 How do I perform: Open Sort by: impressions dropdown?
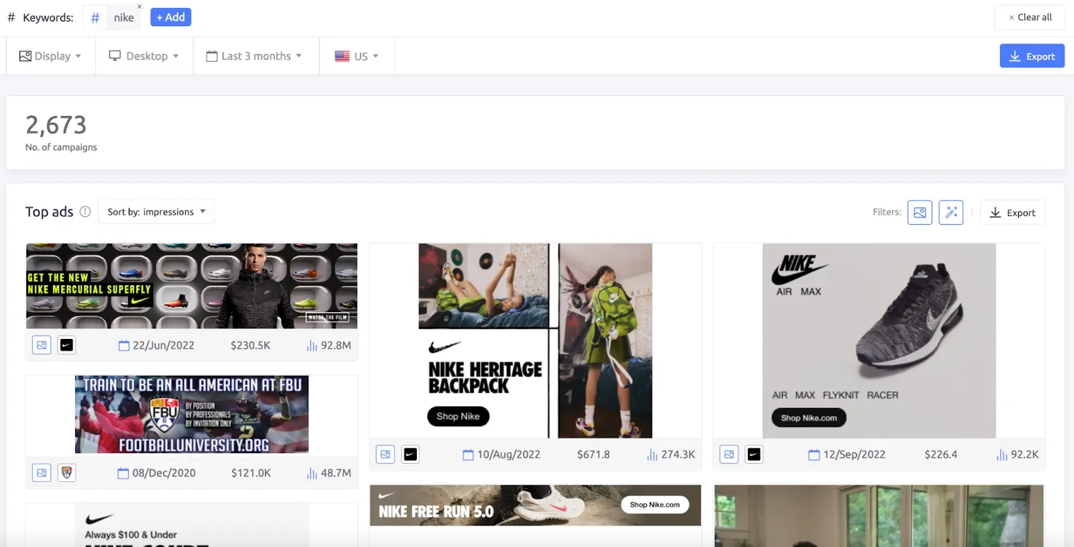(156, 211)
